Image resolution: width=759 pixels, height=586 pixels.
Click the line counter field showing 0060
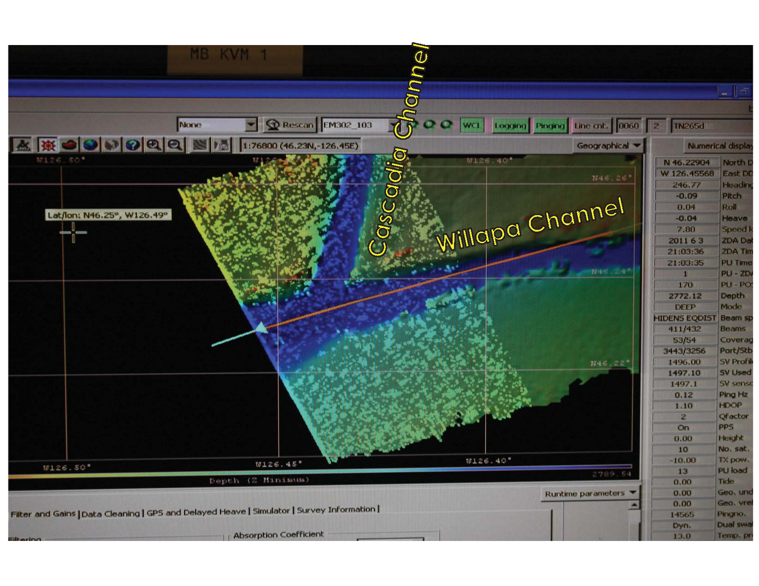[x=629, y=126]
